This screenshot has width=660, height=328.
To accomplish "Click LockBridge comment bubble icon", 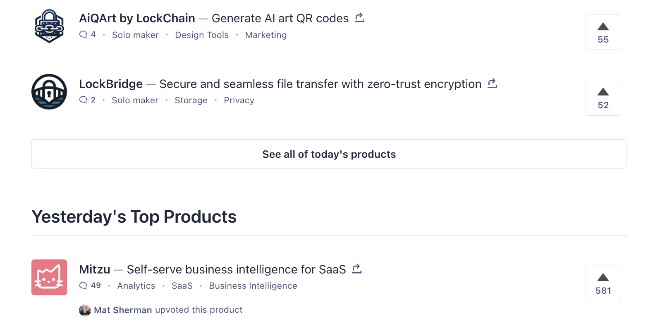I will [83, 100].
